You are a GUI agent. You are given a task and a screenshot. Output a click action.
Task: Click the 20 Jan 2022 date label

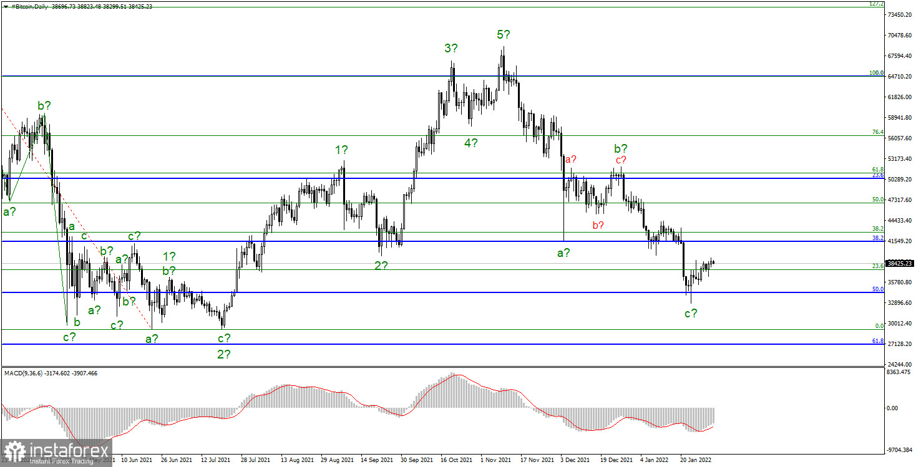pyautogui.click(x=696, y=460)
